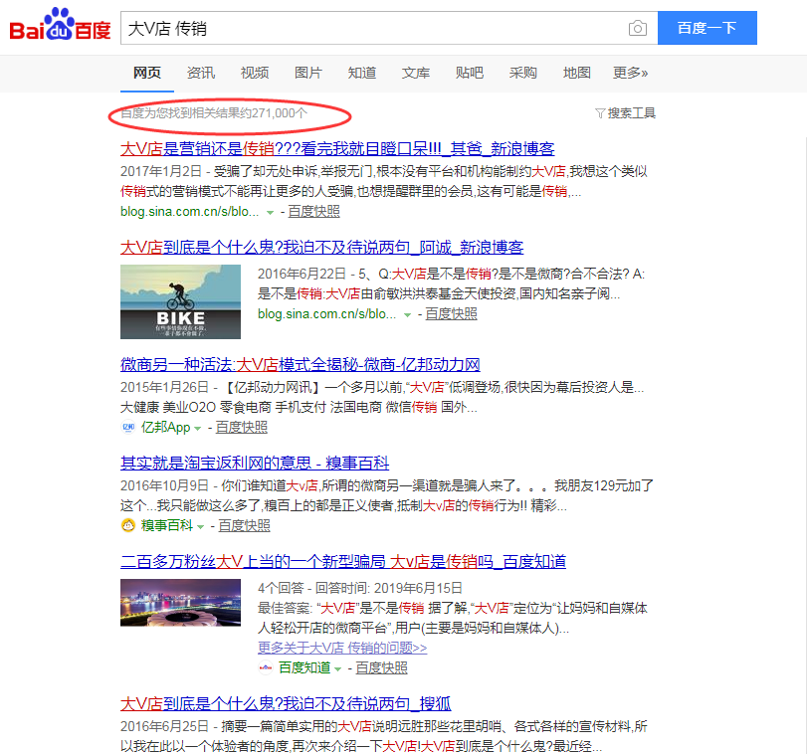
Task: Click the BIKE cyclist thumbnail
Action: (x=181, y=302)
